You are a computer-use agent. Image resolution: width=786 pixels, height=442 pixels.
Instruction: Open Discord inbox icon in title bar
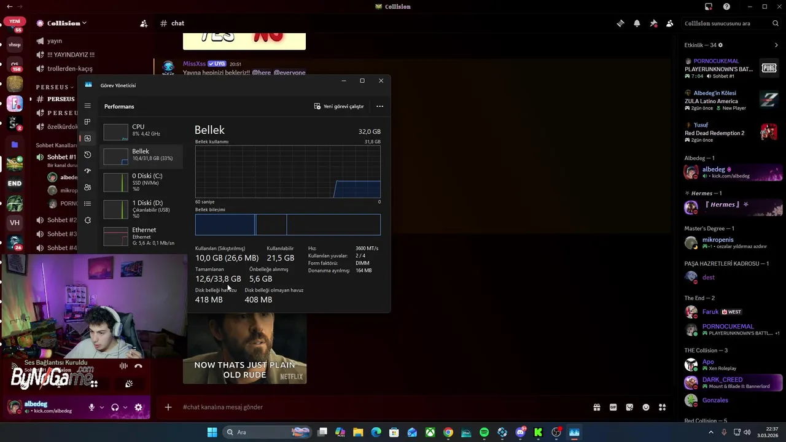(709, 7)
